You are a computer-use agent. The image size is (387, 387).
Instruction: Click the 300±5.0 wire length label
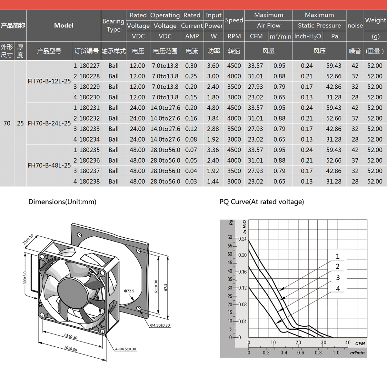[25, 278]
